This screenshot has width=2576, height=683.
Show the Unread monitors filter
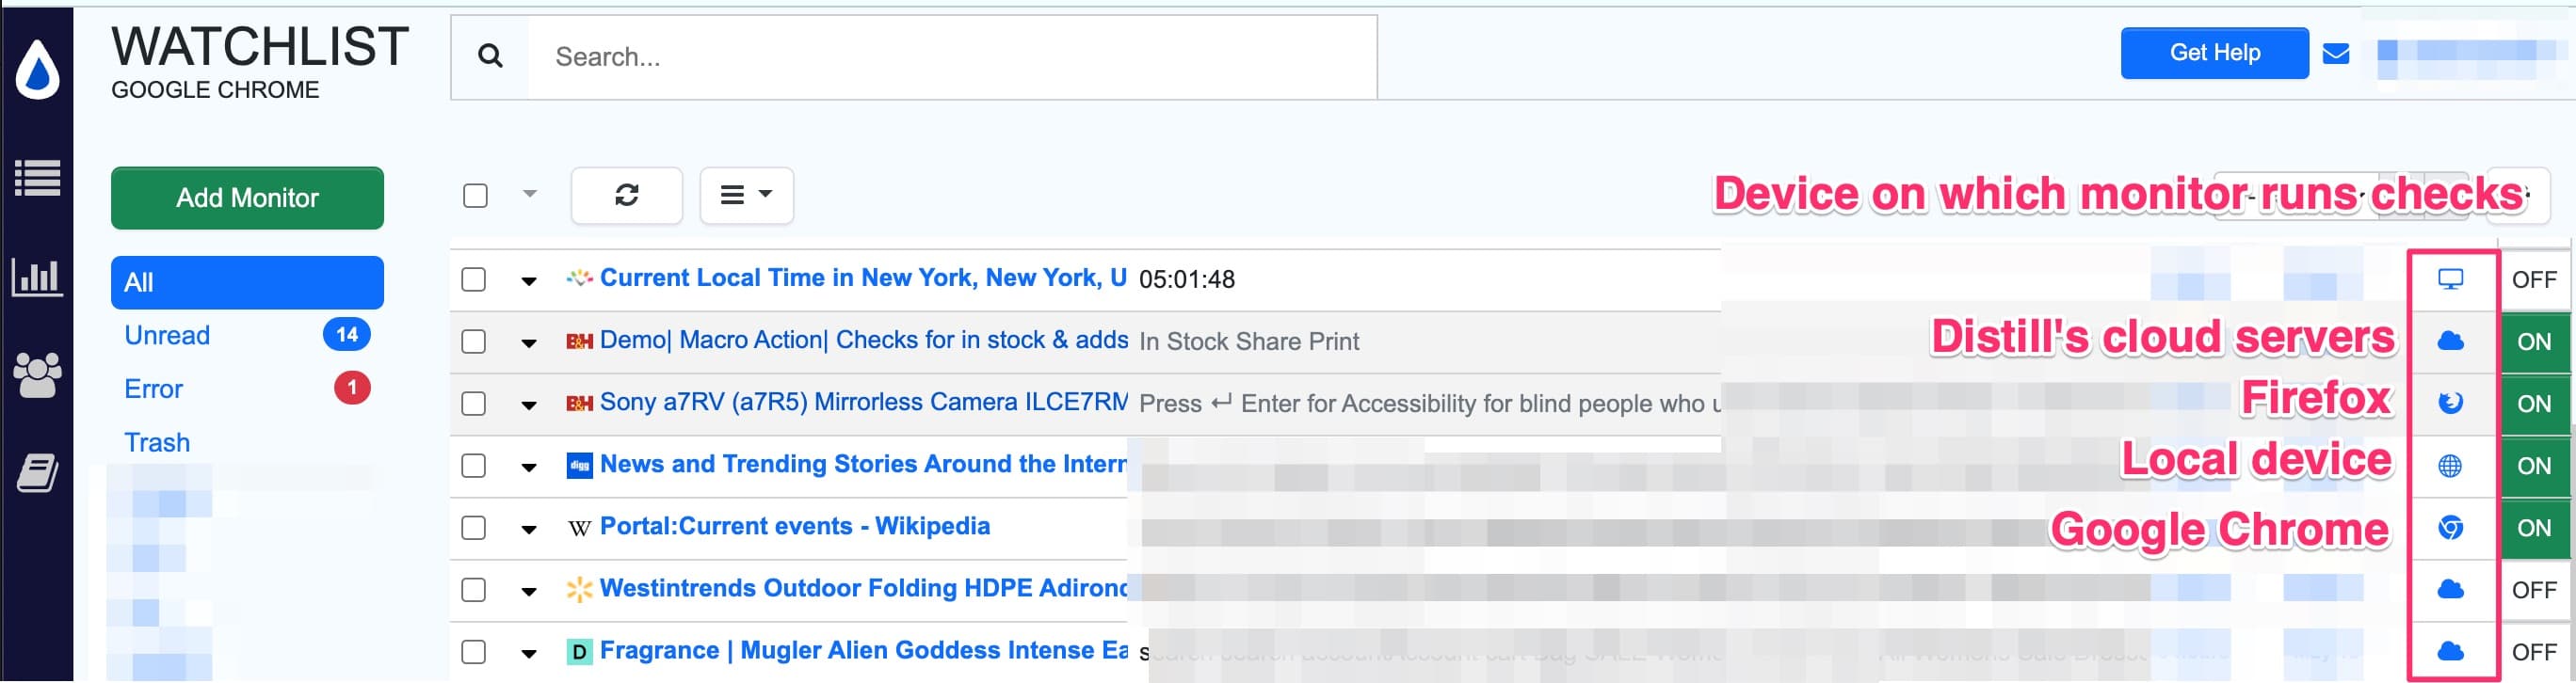167,336
